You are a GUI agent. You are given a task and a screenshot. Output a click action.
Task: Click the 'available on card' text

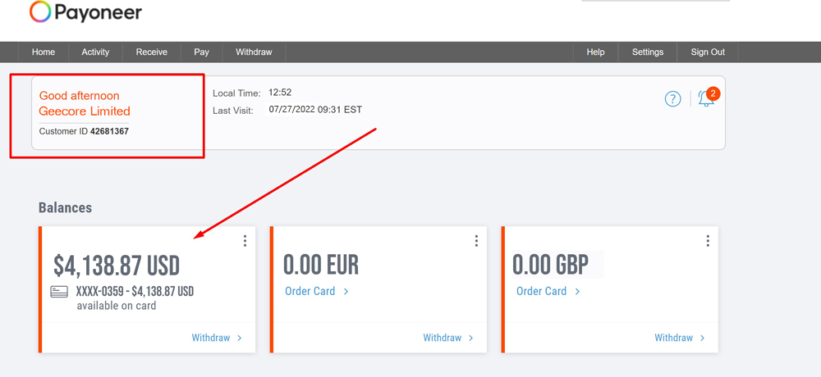pyautogui.click(x=117, y=306)
